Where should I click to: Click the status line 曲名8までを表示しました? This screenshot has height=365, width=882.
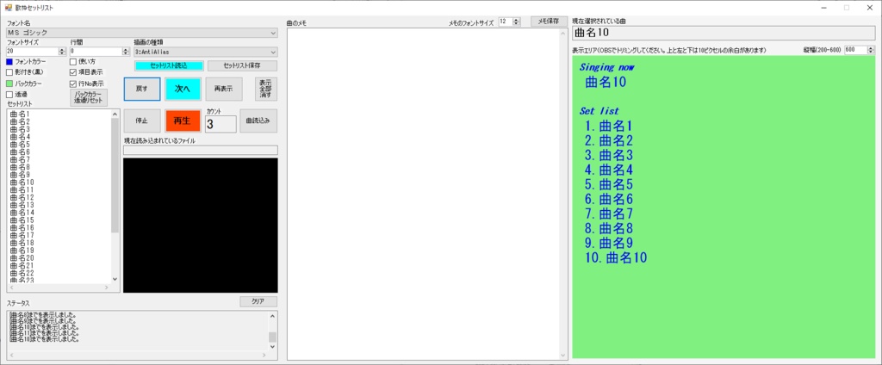point(43,315)
